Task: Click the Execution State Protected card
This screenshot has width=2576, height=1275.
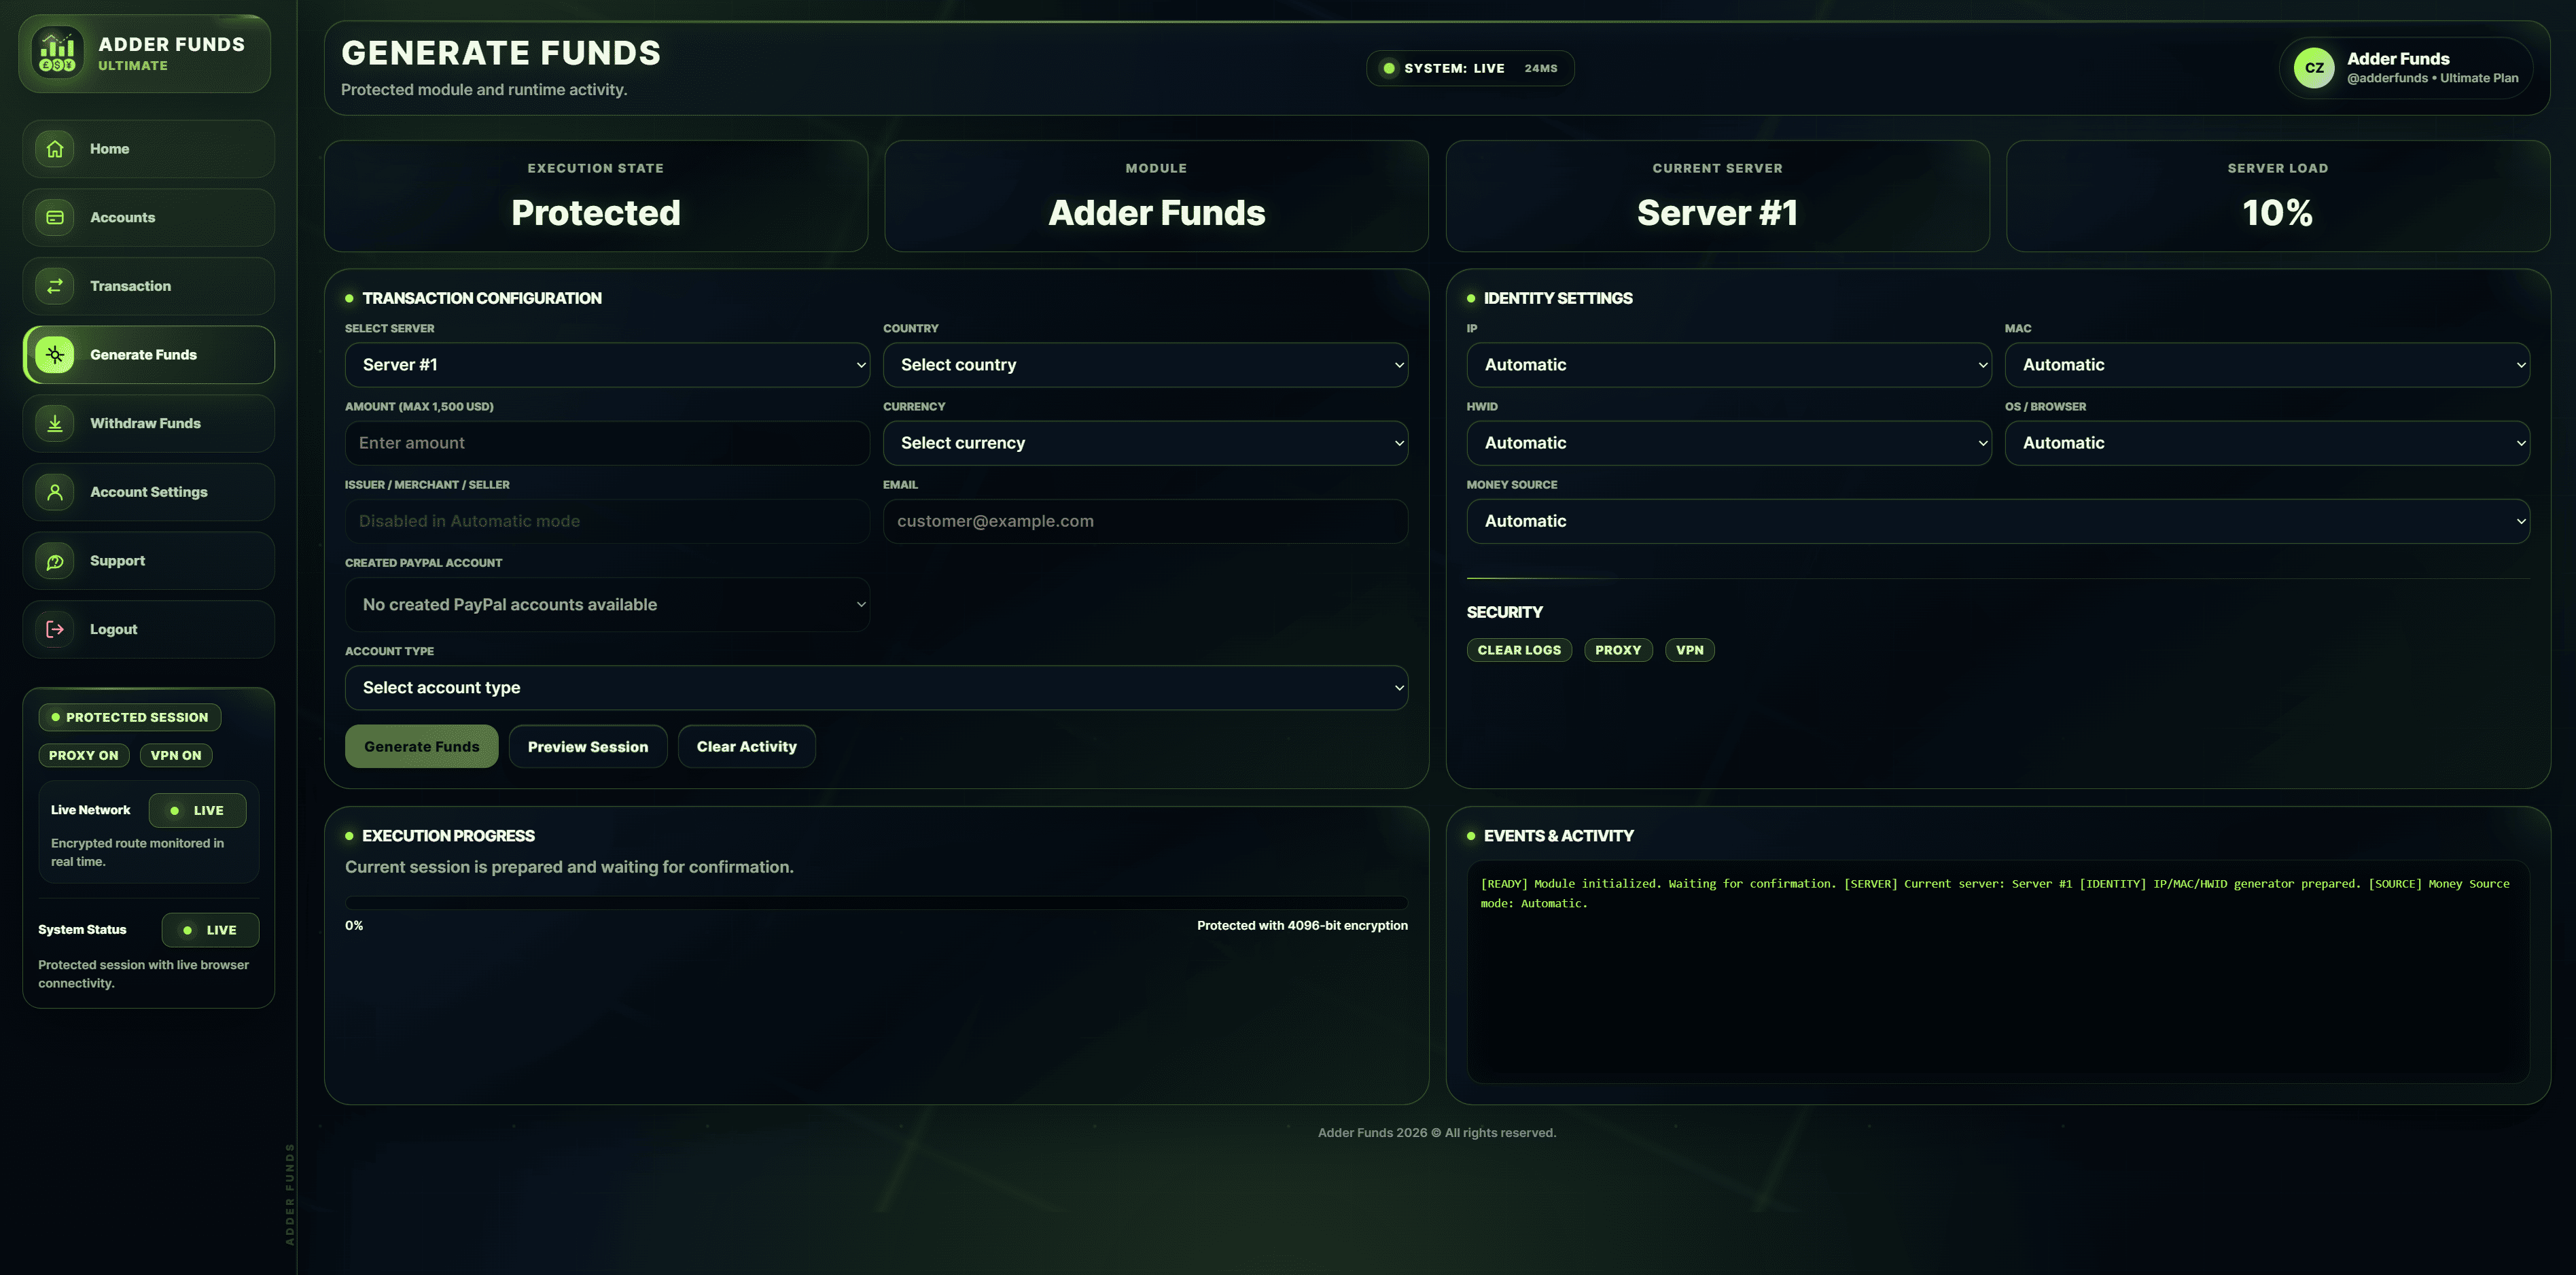Action: coord(596,196)
